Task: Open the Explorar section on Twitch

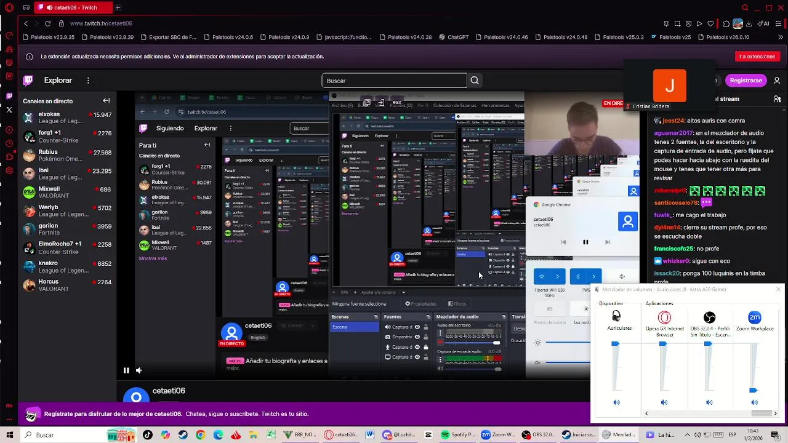Action: tap(58, 81)
